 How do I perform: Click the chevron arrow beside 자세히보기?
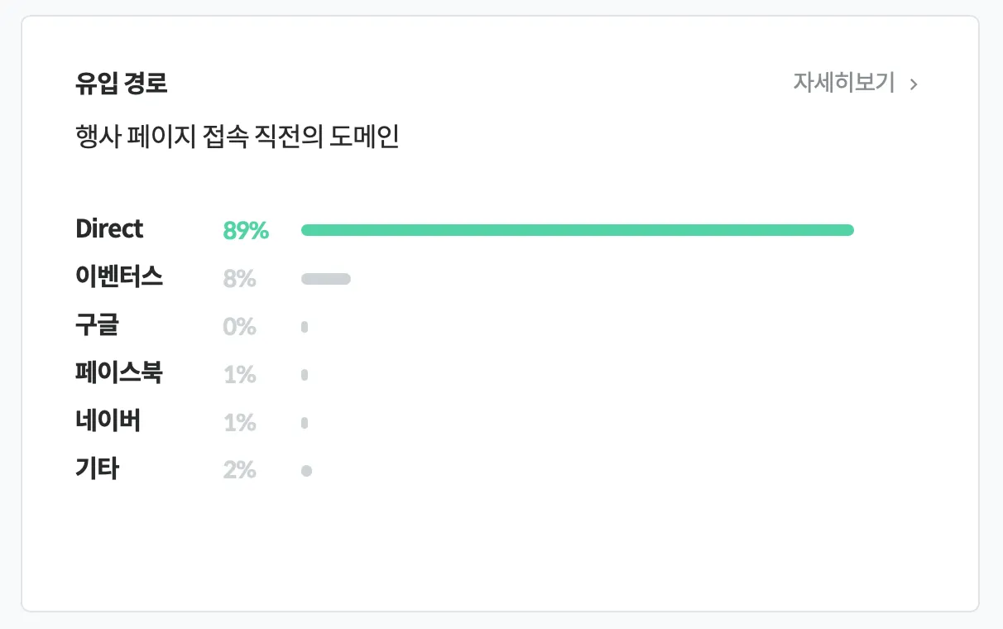(914, 84)
